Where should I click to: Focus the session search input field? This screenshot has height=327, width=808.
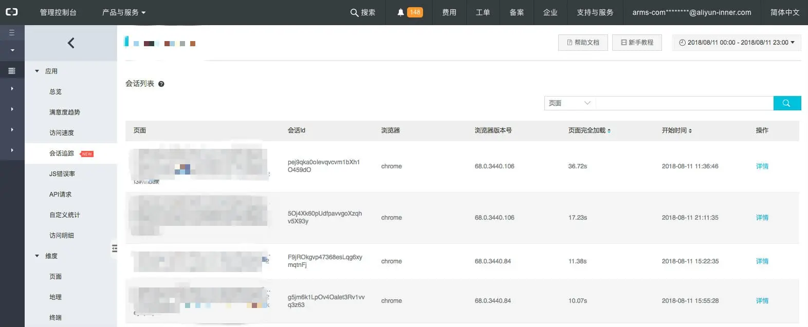684,103
